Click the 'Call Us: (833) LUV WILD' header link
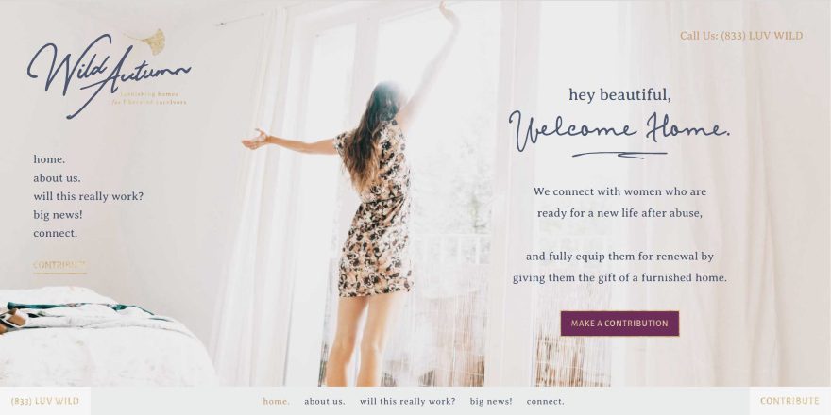This screenshot has width=831, height=415. (741, 36)
